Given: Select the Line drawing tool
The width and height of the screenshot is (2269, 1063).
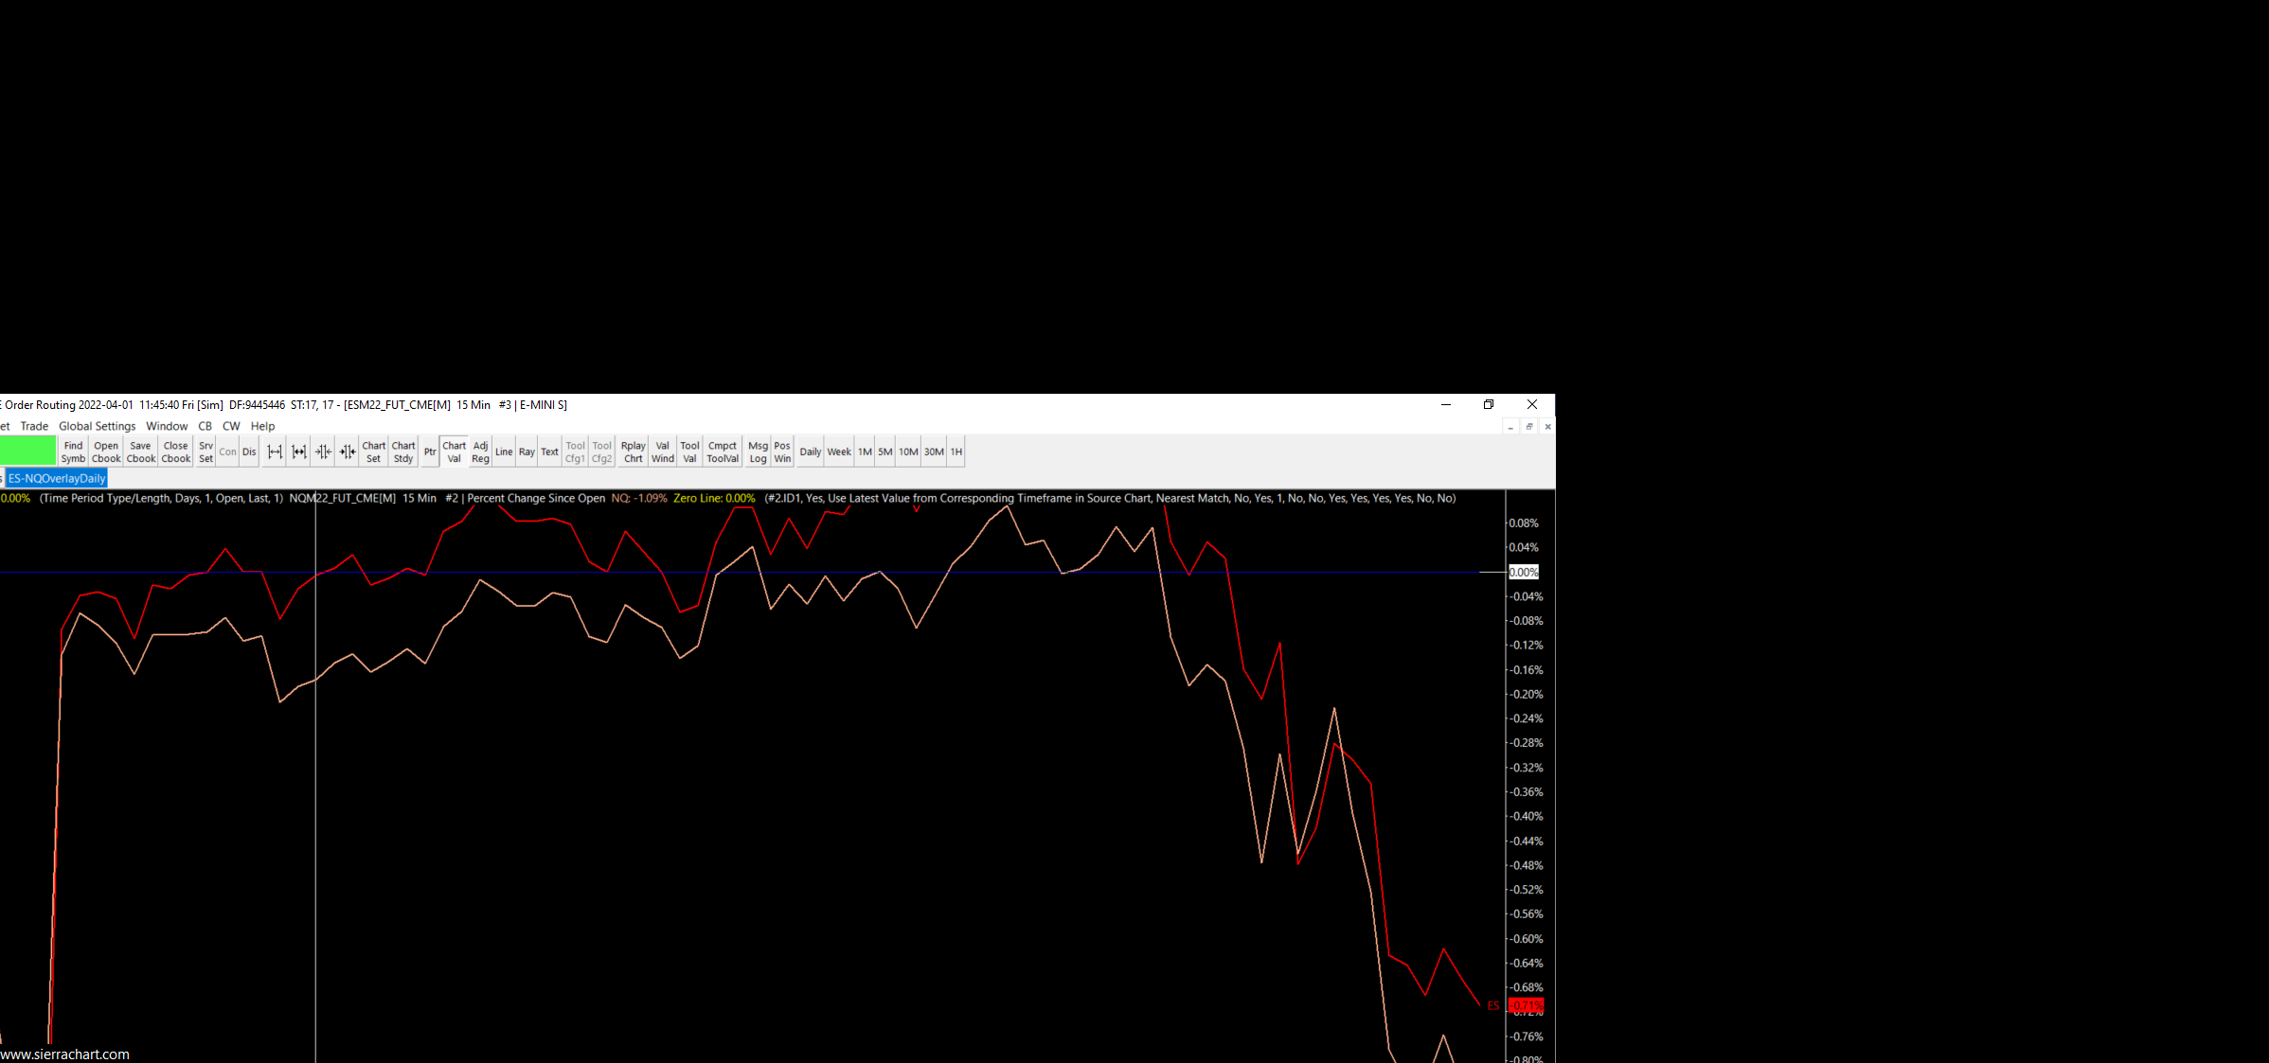Looking at the screenshot, I should pos(504,452).
